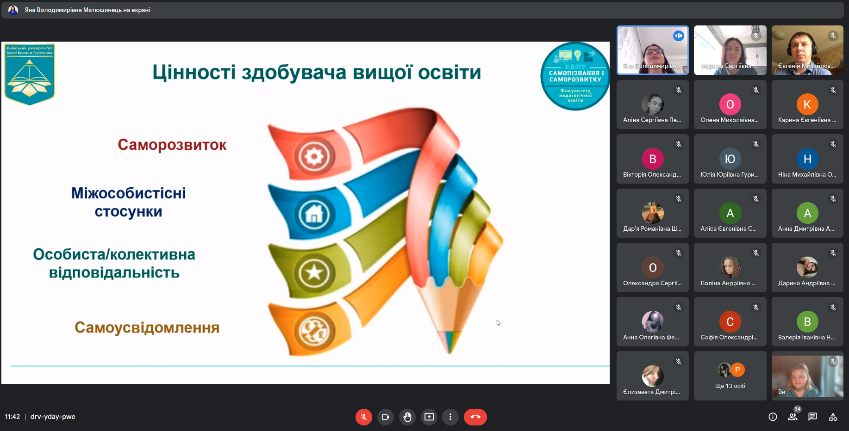Click the present screen button
The image size is (849, 431).
point(429,417)
